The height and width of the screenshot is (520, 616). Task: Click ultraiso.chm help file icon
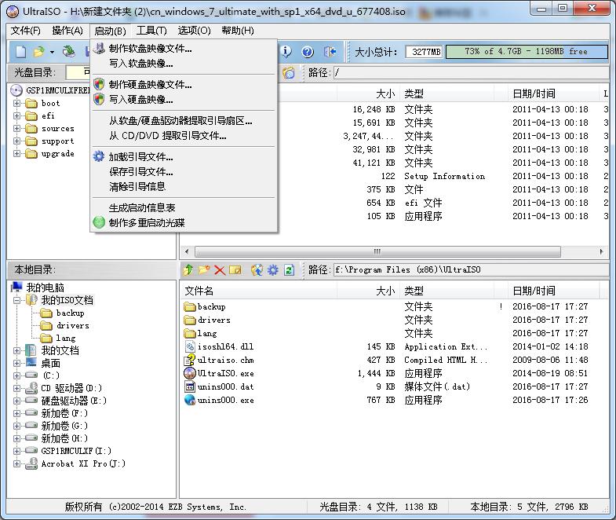click(190, 360)
